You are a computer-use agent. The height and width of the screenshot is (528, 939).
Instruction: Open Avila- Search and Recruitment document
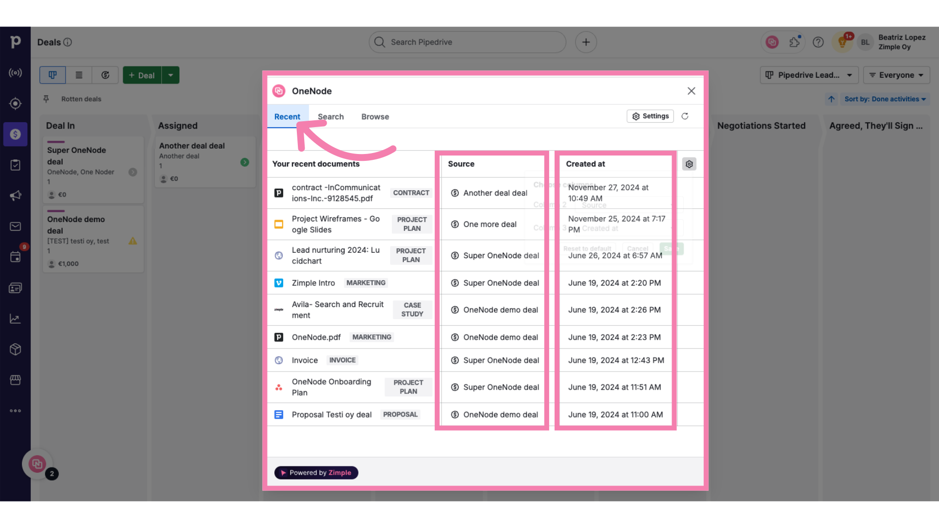[337, 310]
